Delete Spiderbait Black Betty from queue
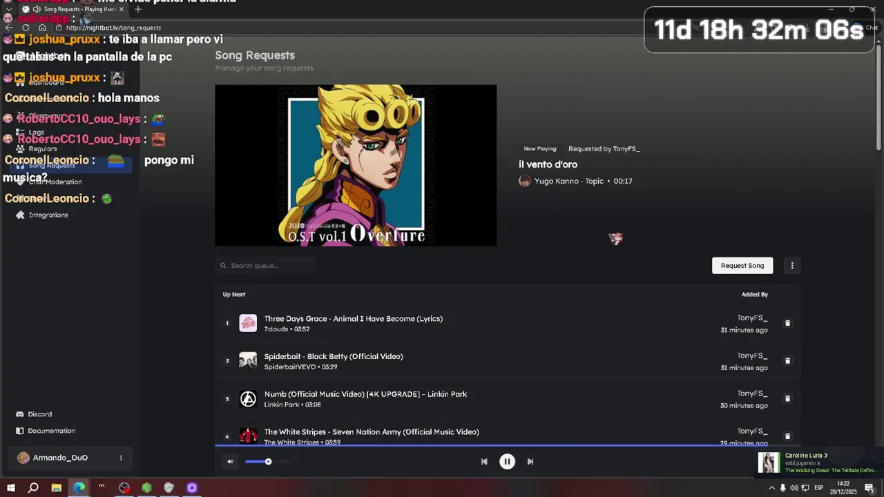Viewport: 884px width, 497px height. pos(787,361)
